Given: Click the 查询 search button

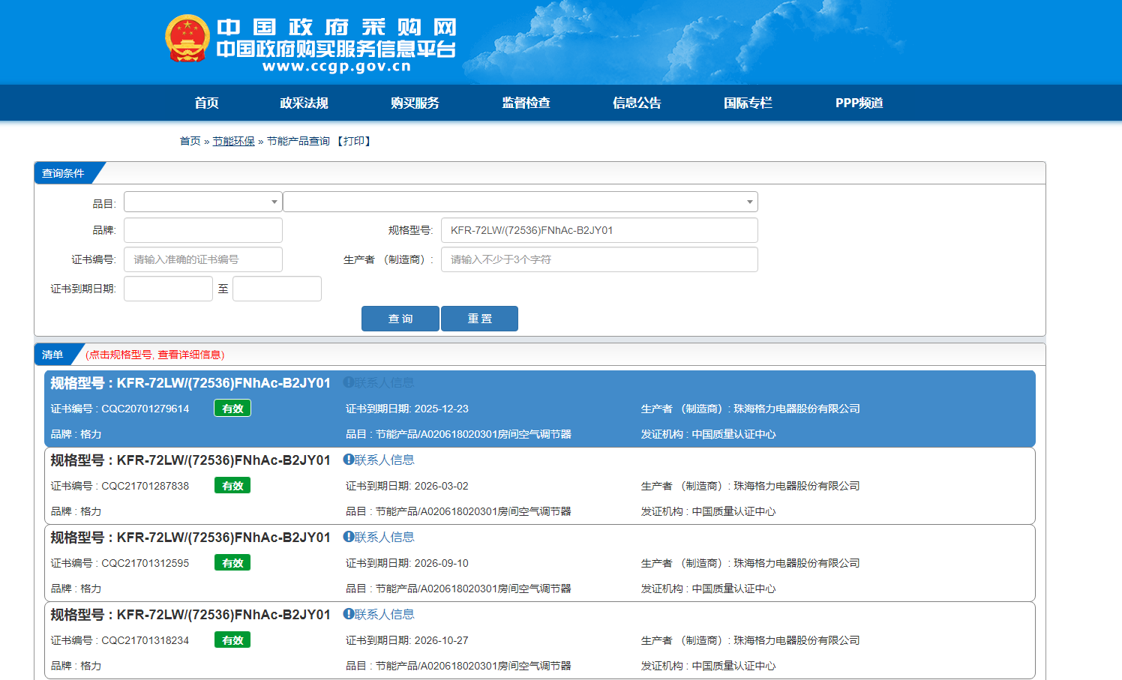Looking at the screenshot, I should (400, 319).
